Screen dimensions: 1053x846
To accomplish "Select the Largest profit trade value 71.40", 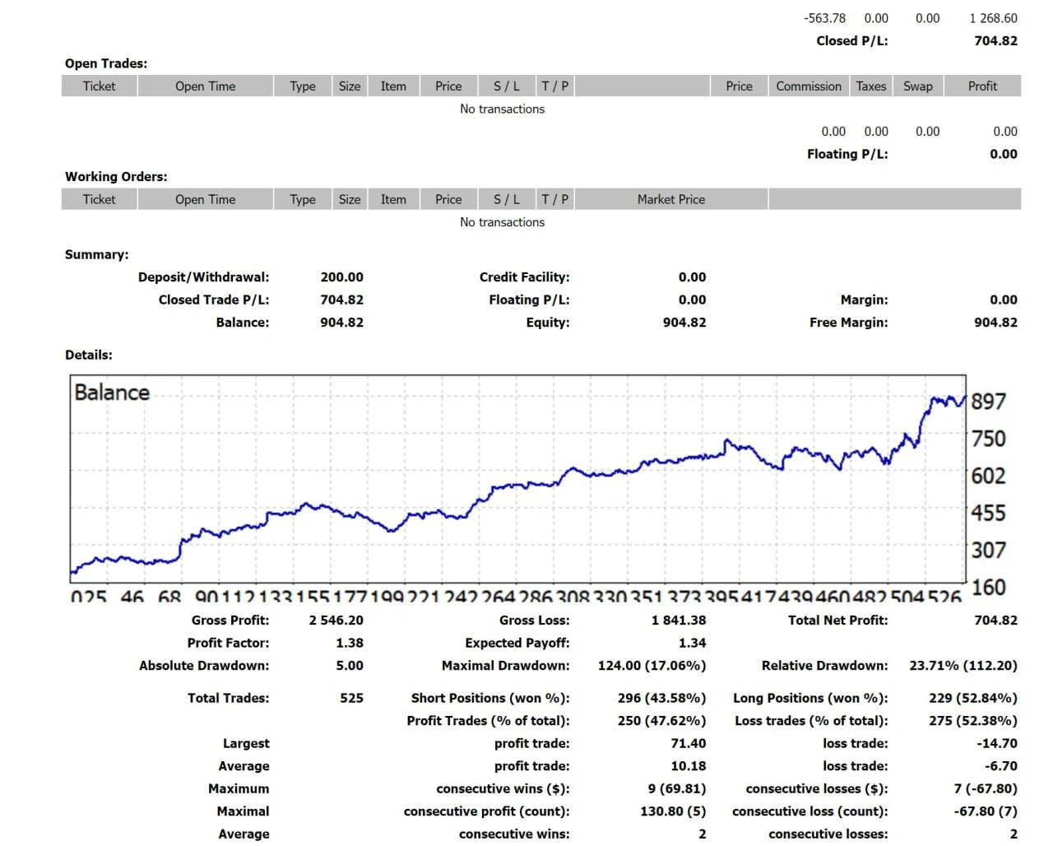I will (688, 743).
